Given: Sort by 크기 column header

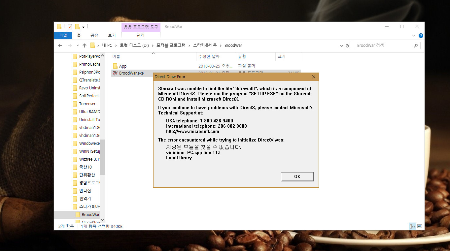Looking at the screenshot, I should click(288, 56).
